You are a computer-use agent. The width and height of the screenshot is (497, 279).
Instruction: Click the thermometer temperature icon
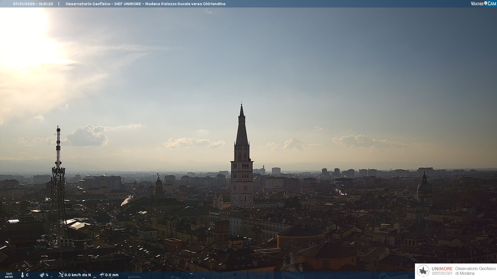tap(23, 275)
